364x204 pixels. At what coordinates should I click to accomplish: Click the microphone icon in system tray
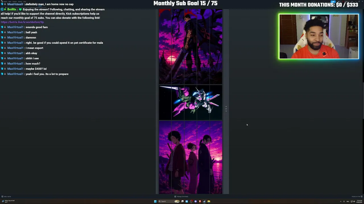point(344,201)
